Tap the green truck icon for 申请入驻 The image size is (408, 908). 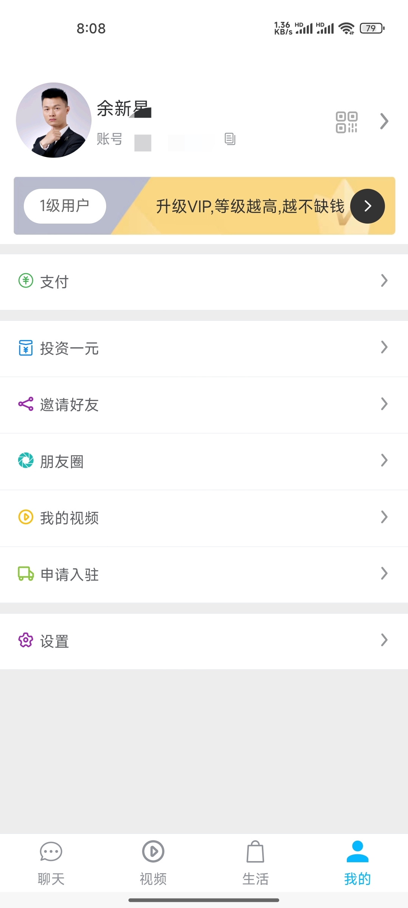(26, 574)
